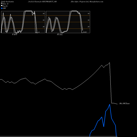The height and width of the screenshot is (137, 137).
Task: Click the '0' value in FAST chart
Action: tap(39, 32)
